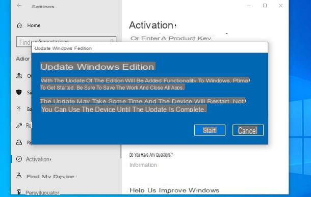Click the Update Windows Edition dialog heading
Viewport: 311px width, 197px height.
coord(97,67)
